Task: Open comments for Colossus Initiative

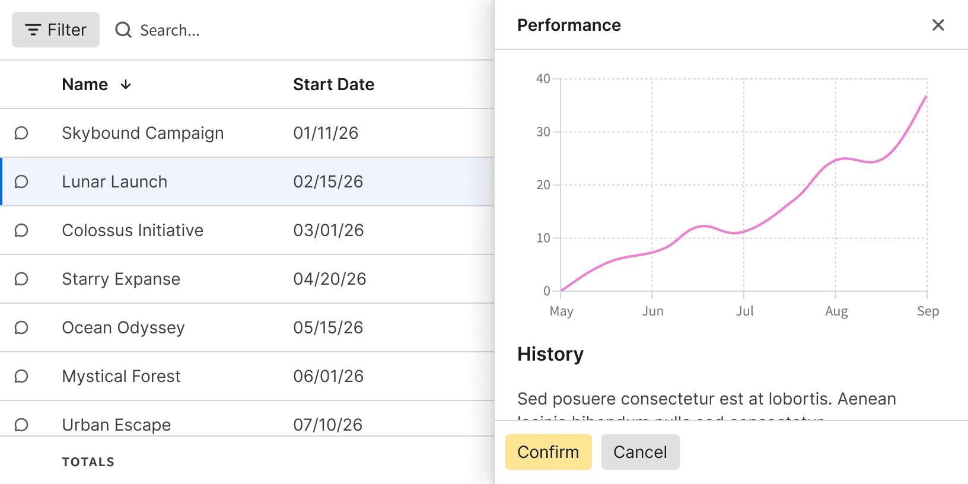Action: point(21,230)
